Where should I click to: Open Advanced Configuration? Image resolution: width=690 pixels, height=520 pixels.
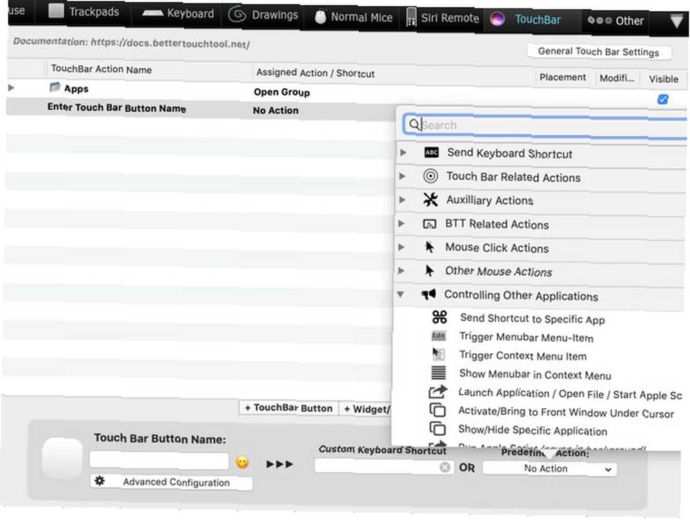(x=172, y=482)
